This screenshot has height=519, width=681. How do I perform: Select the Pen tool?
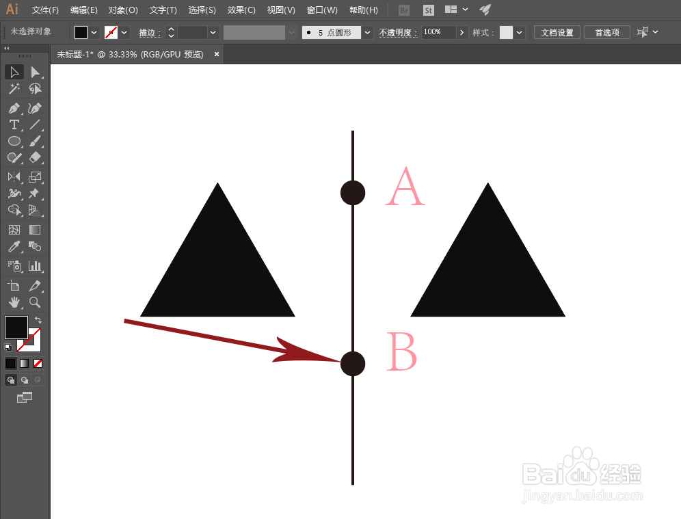pos(14,108)
